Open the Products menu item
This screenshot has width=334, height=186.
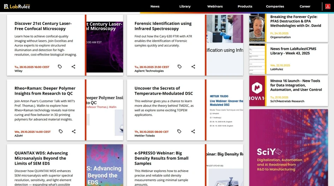(245, 6)
